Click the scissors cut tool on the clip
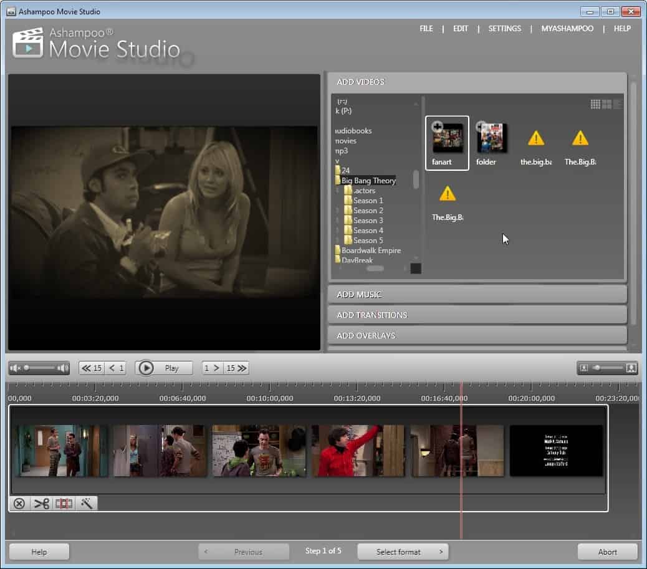This screenshot has height=569, width=647. pos(42,504)
